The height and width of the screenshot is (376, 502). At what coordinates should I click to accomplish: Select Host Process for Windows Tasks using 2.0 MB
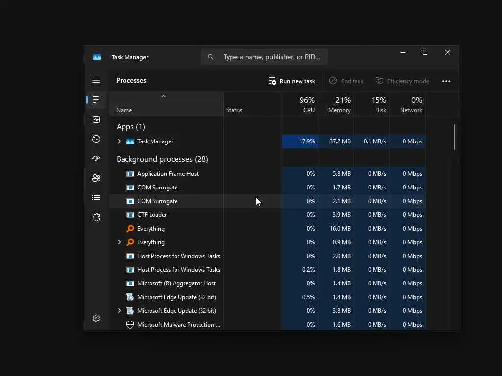point(267,256)
